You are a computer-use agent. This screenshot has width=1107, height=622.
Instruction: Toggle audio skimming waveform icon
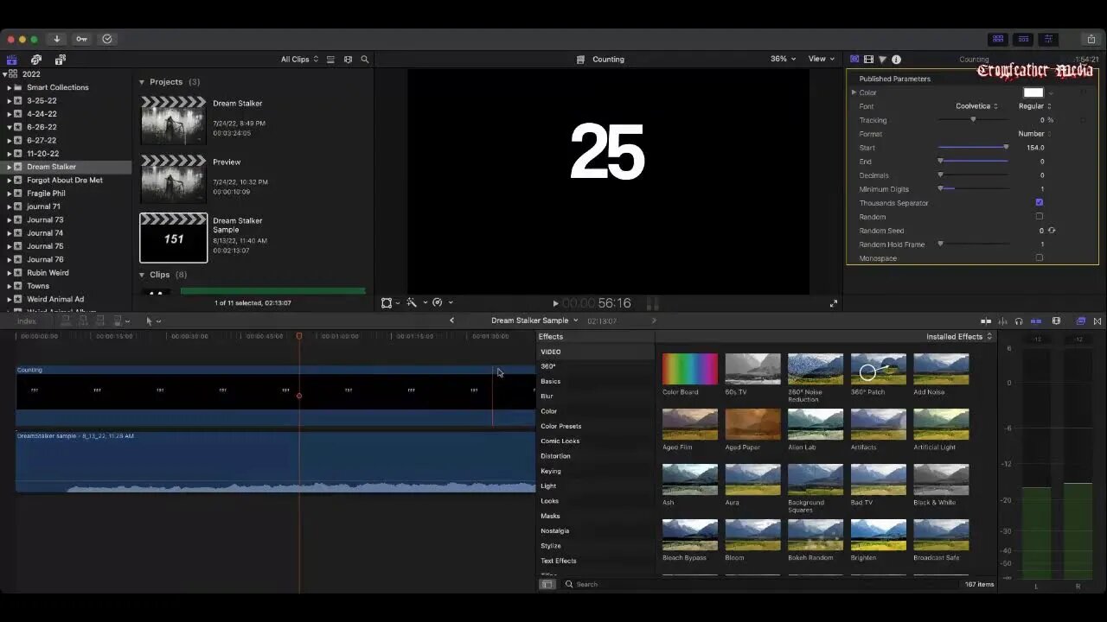point(1001,321)
